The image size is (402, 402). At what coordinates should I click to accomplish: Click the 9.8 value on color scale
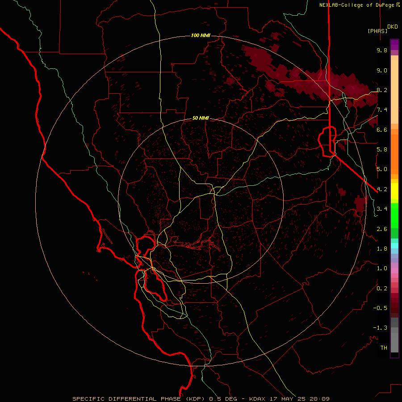[382, 50]
